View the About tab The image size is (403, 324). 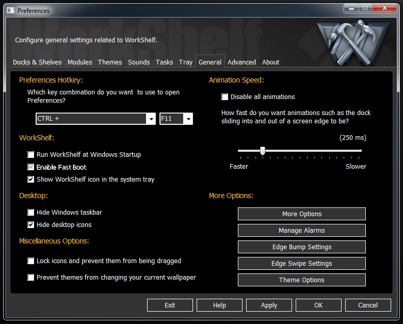pos(270,62)
